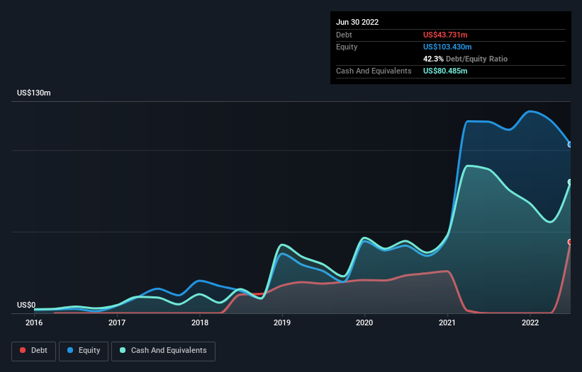Click the 2018 x-axis label

[200, 322]
